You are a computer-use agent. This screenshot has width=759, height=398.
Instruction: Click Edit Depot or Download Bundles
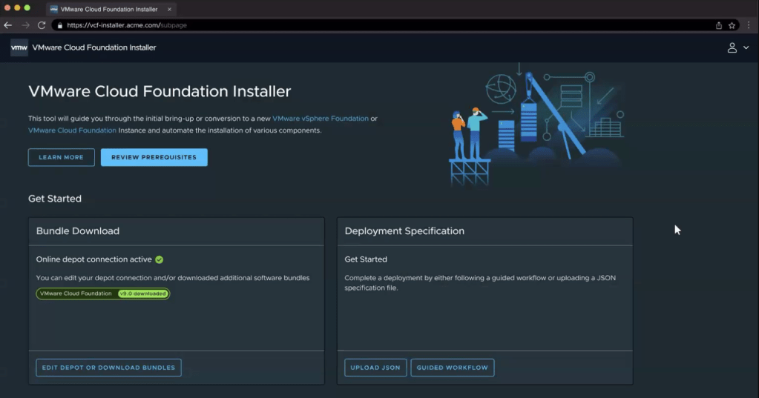click(108, 368)
